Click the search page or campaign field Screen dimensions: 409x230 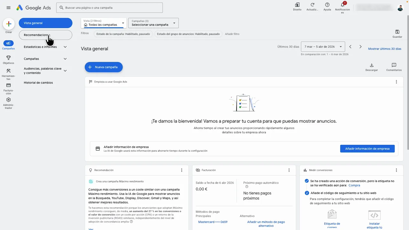109,8
